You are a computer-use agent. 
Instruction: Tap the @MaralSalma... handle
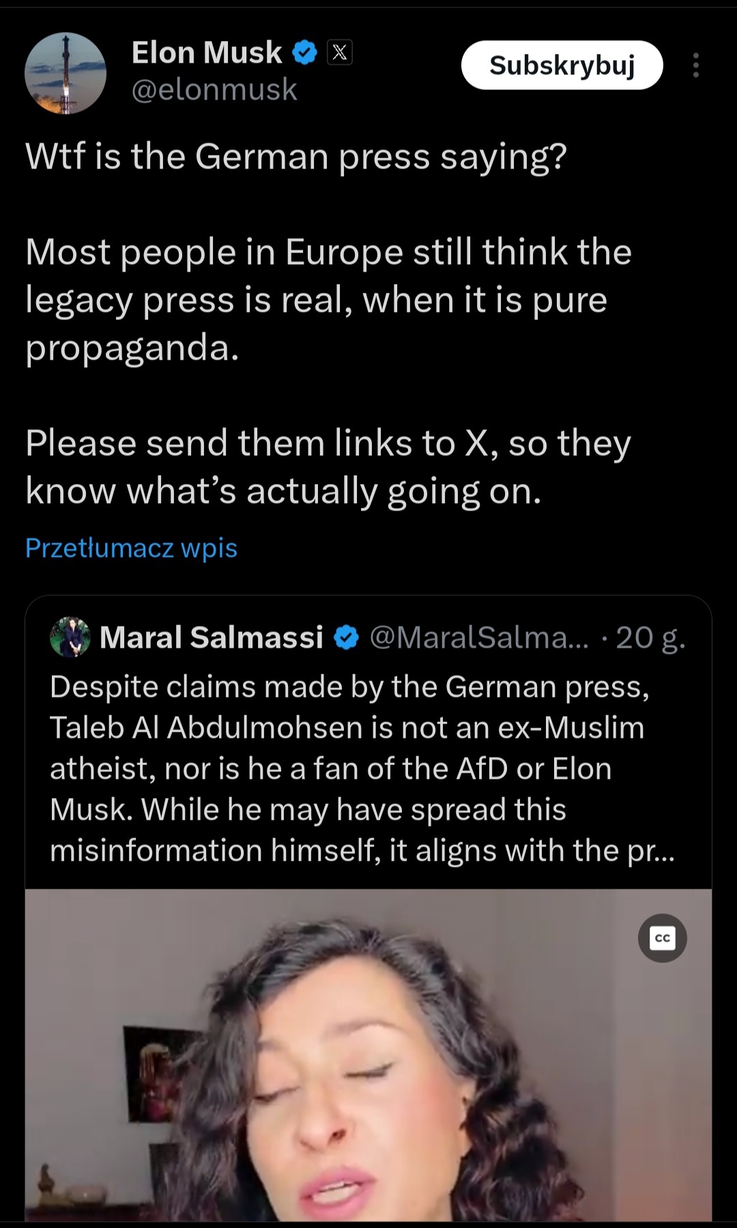pyautogui.click(x=479, y=638)
